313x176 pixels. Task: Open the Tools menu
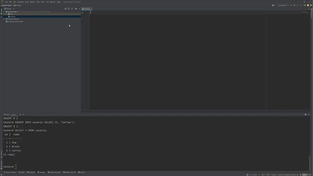coord(43,2)
